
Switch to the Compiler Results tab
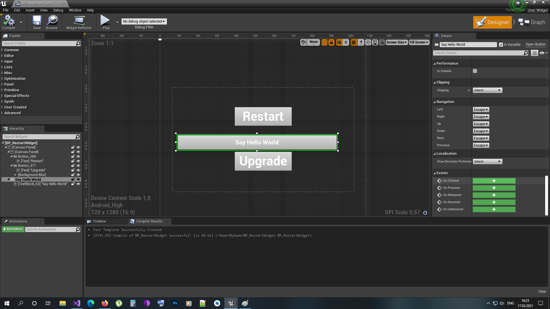pyautogui.click(x=149, y=221)
